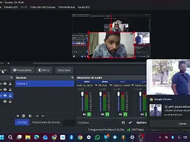Open the Options menu in audio mixer
190x142 pixels.
point(141,123)
